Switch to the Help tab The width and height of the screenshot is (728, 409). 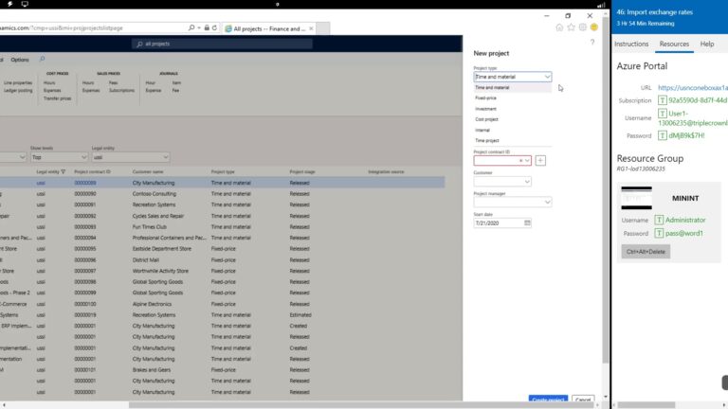click(x=707, y=44)
